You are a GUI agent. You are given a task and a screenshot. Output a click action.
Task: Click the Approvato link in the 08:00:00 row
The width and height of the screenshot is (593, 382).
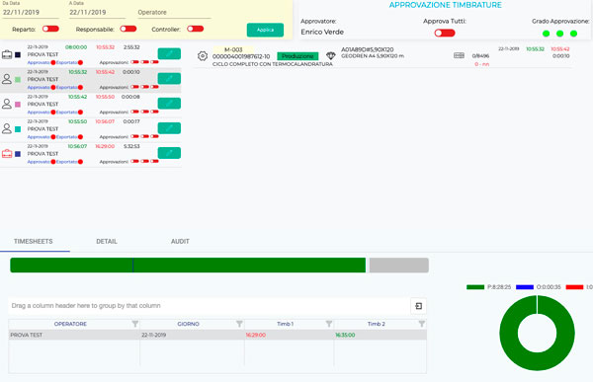39,63
